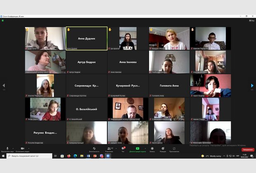Open Firefox from taskbar

coord(69,156)
